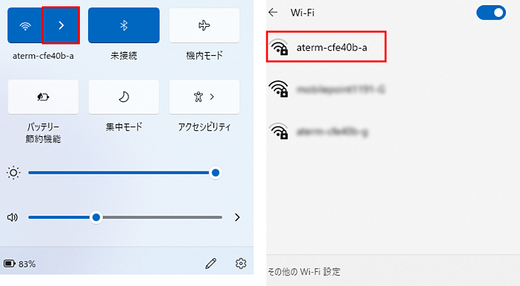The image size is (520, 286).
Task: Expand Wi-Fi networks with chevron arrow
Action: tap(61, 25)
